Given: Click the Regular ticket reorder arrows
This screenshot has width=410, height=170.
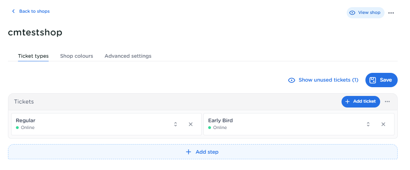Looking at the screenshot, I should 176,124.
